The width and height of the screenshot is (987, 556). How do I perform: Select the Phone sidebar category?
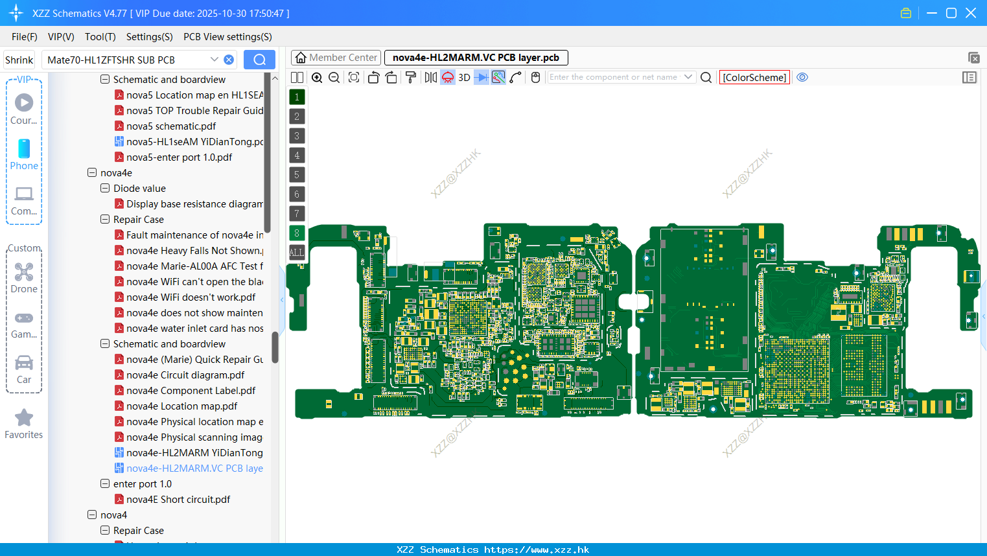[24, 155]
